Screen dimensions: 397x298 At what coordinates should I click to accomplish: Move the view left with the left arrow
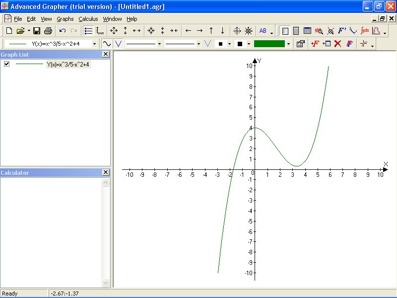coord(188,31)
